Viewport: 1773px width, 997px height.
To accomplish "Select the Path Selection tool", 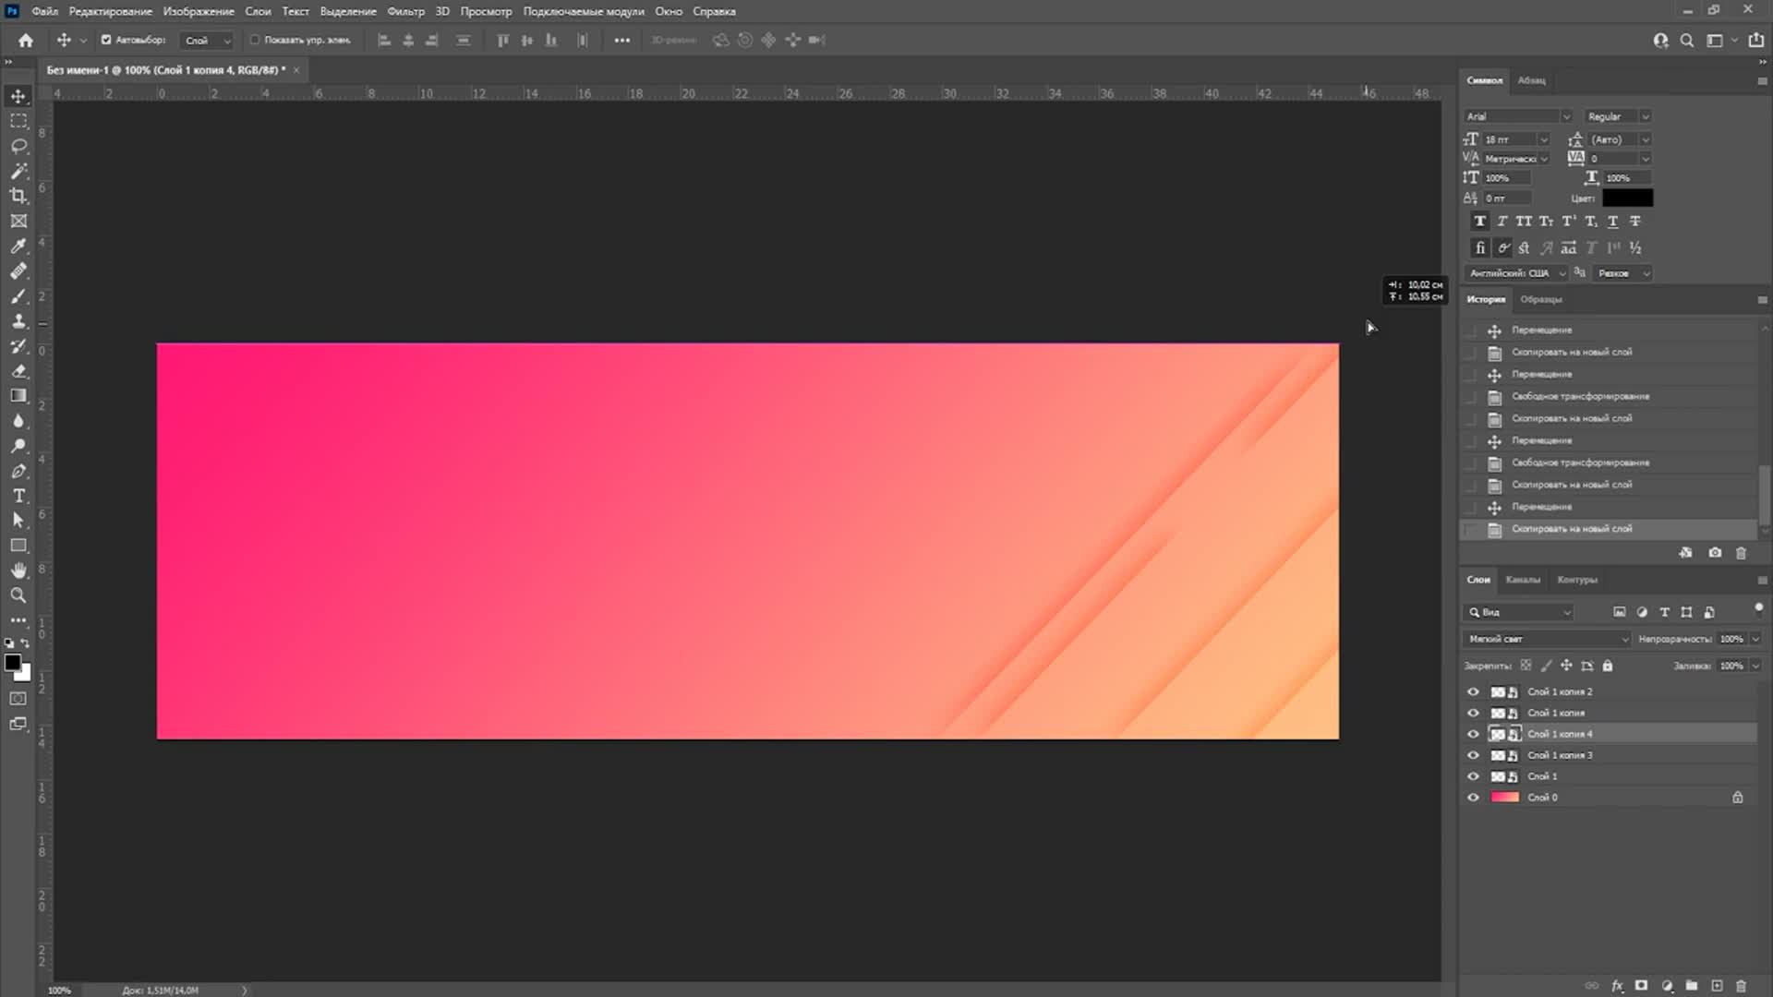I will coord(18,521).
